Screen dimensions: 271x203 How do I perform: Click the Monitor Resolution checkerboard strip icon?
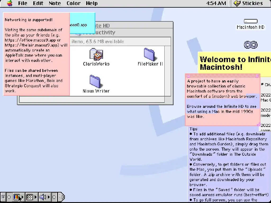30,197
